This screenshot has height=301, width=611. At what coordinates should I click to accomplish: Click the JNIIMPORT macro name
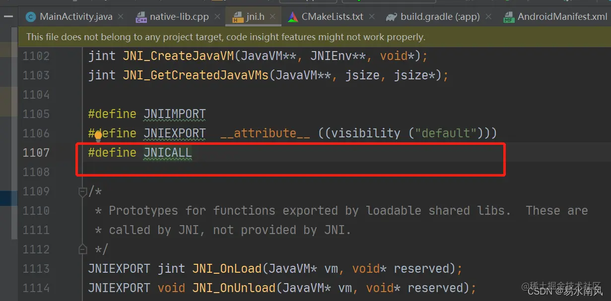coord(174,114)
